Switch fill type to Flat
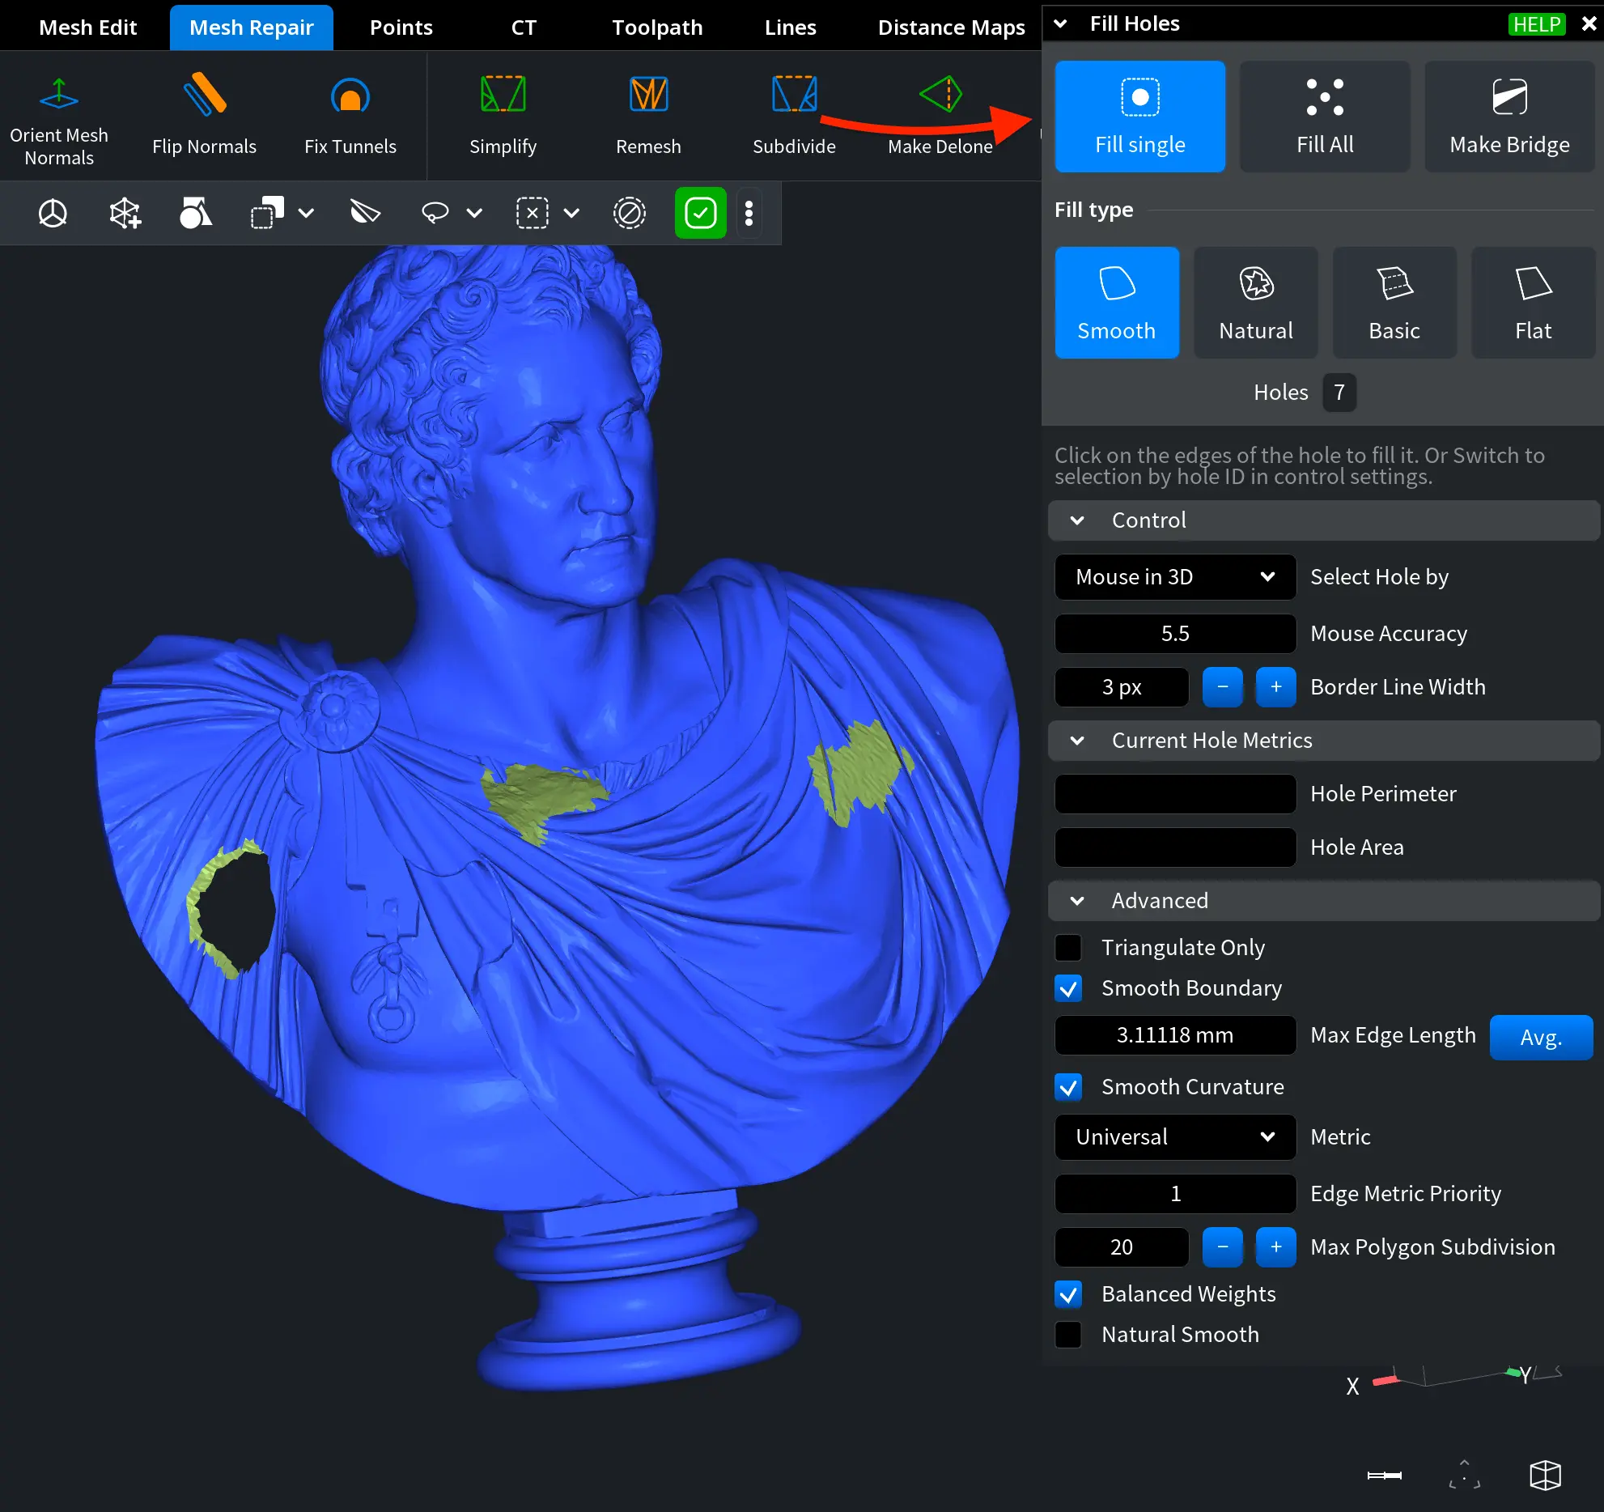The height and width of the screenshot is (1512, 1604). tap(1532, 302)
